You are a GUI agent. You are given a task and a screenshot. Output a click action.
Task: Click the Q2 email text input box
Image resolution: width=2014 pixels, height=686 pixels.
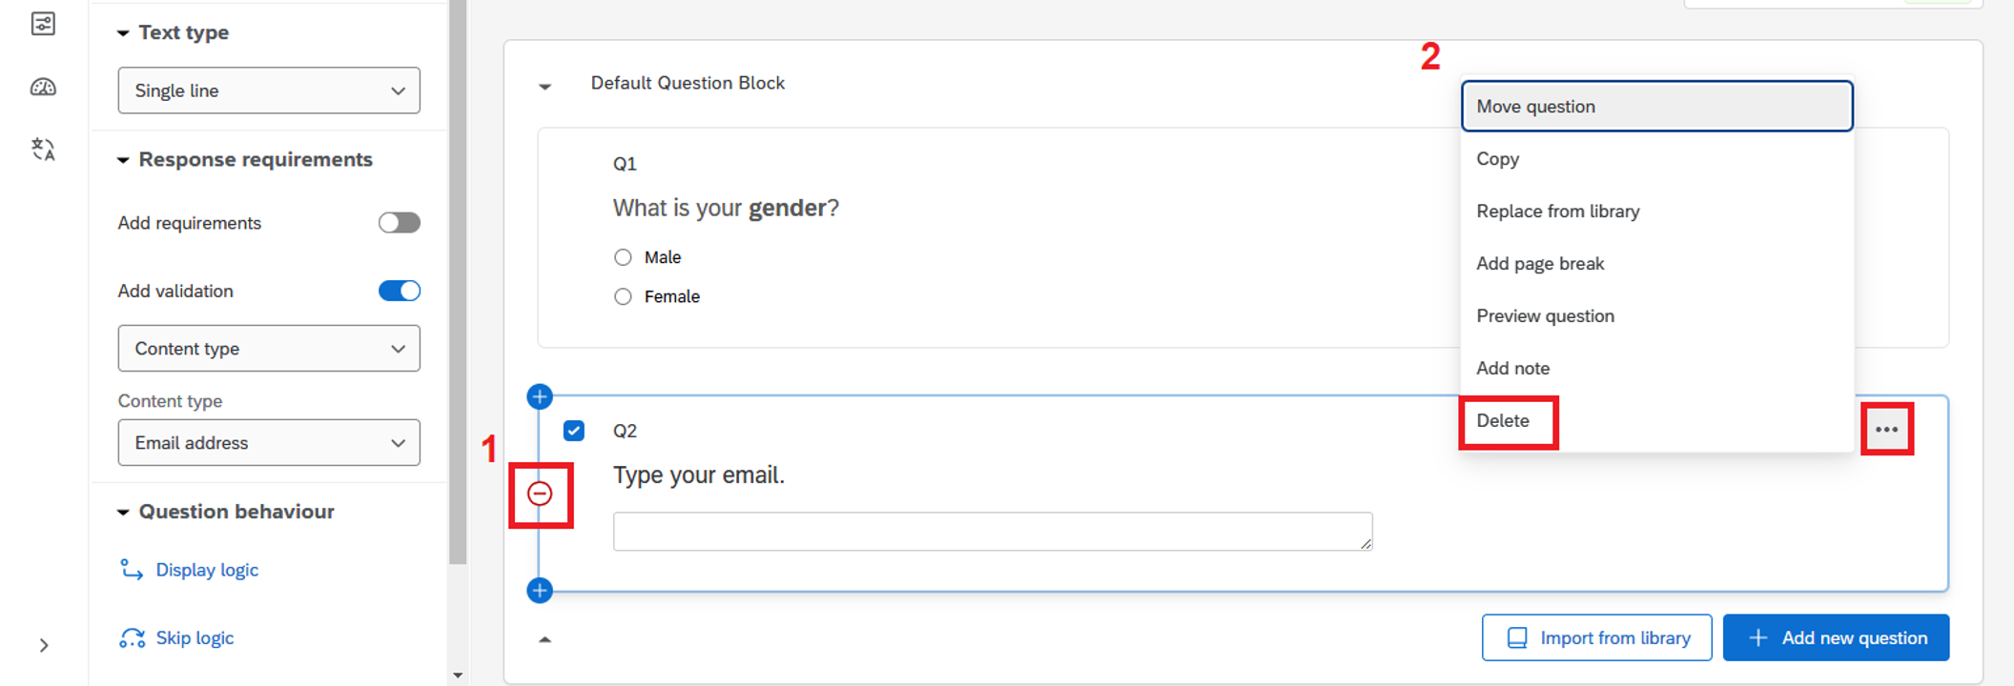click(x=992, y=532)
